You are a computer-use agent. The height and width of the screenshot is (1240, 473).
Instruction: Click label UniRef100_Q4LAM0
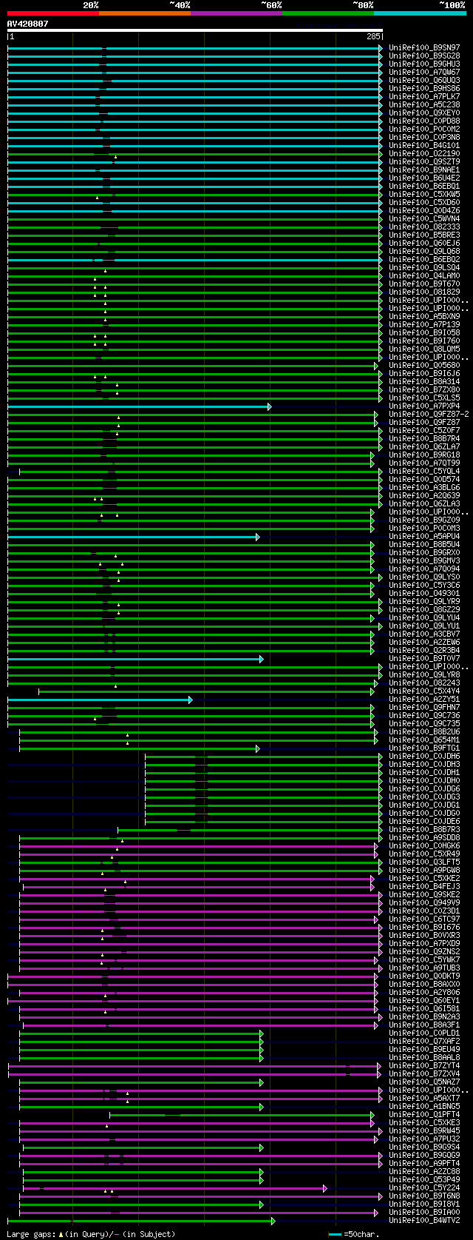424,276
